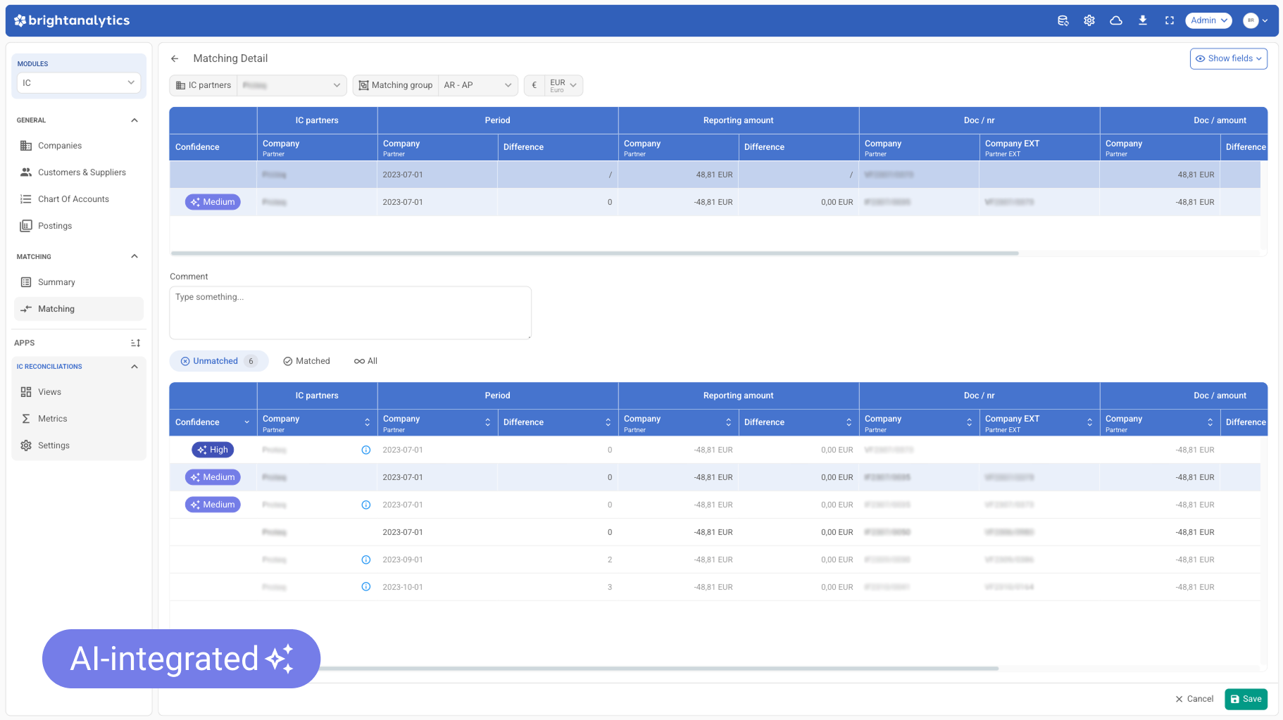Open the database icon in header
This screenshot has width=1283, height=720.
1063,20
